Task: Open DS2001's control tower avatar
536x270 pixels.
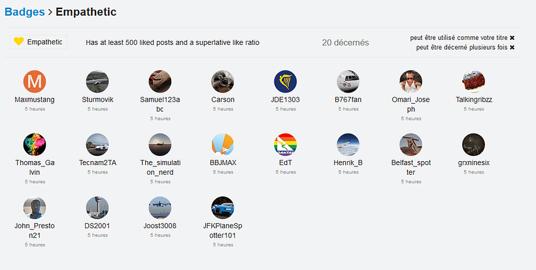Action: tap(97, 207)
